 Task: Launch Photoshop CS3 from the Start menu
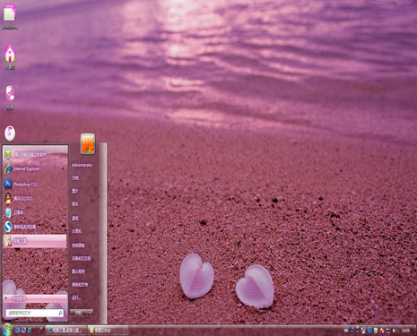[35, 184]
